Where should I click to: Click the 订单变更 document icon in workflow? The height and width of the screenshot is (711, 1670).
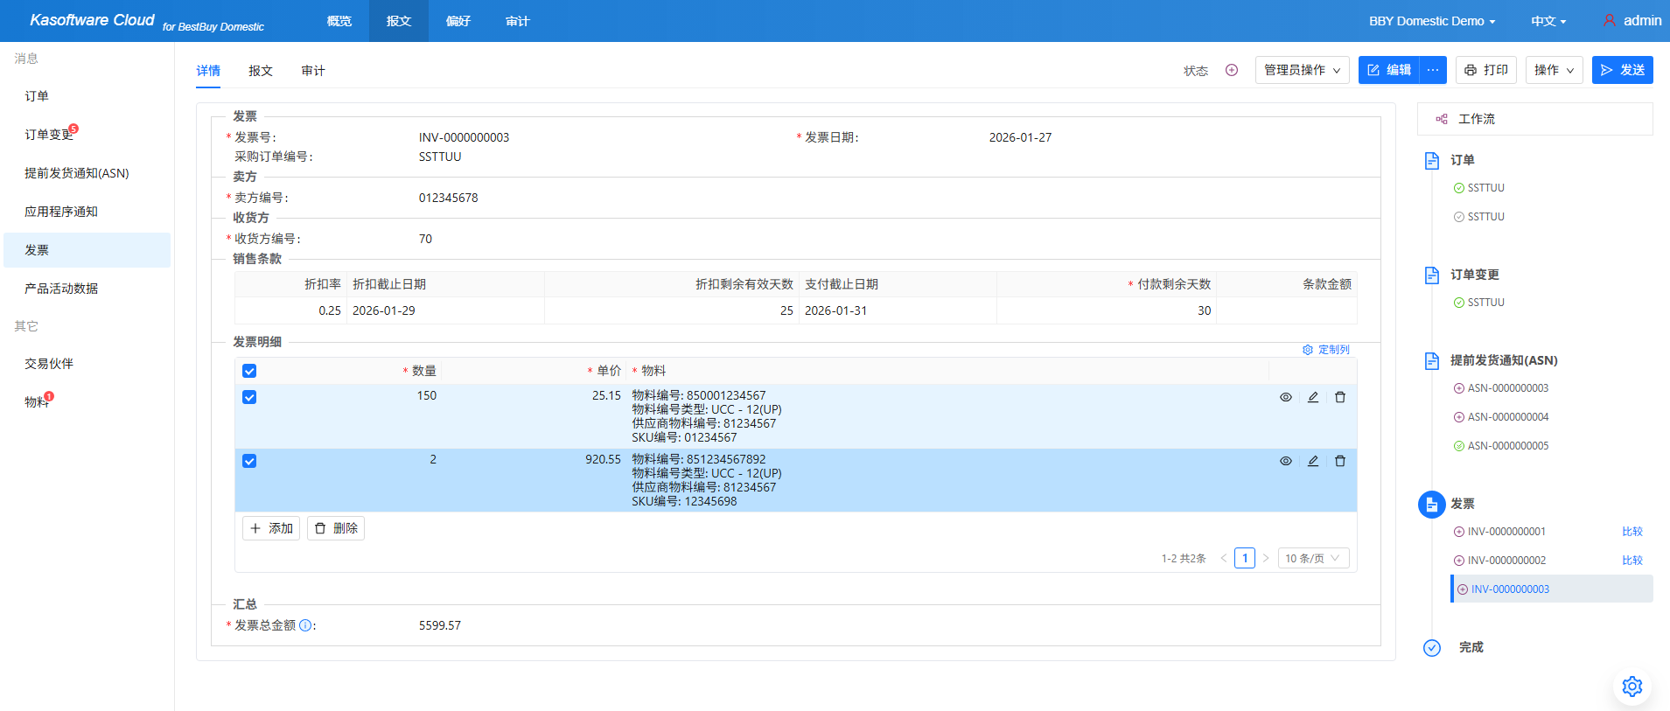1432,275
